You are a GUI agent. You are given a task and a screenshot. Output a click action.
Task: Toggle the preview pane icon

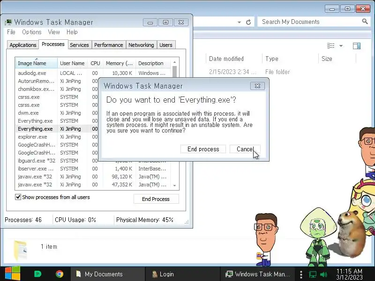pyautogui.click(x=357, y=45)
